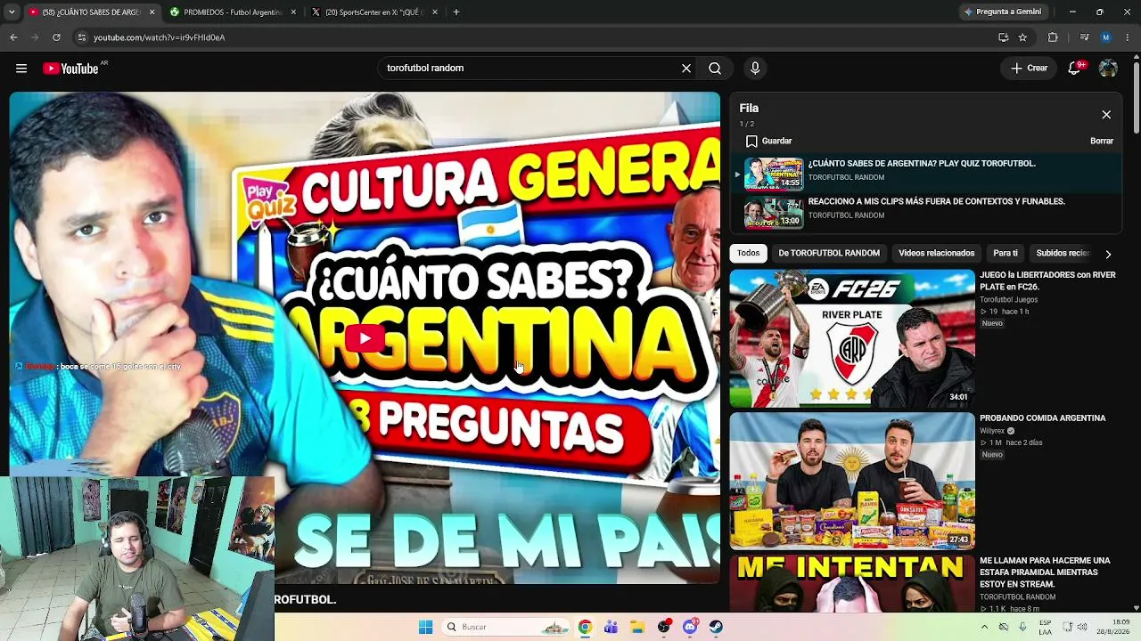
Task: Open the Windows Start menu
Action: pyautogui.click(x=426, y=627)
